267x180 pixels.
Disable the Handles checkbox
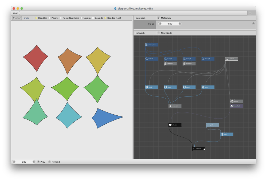tap(36, 18)
